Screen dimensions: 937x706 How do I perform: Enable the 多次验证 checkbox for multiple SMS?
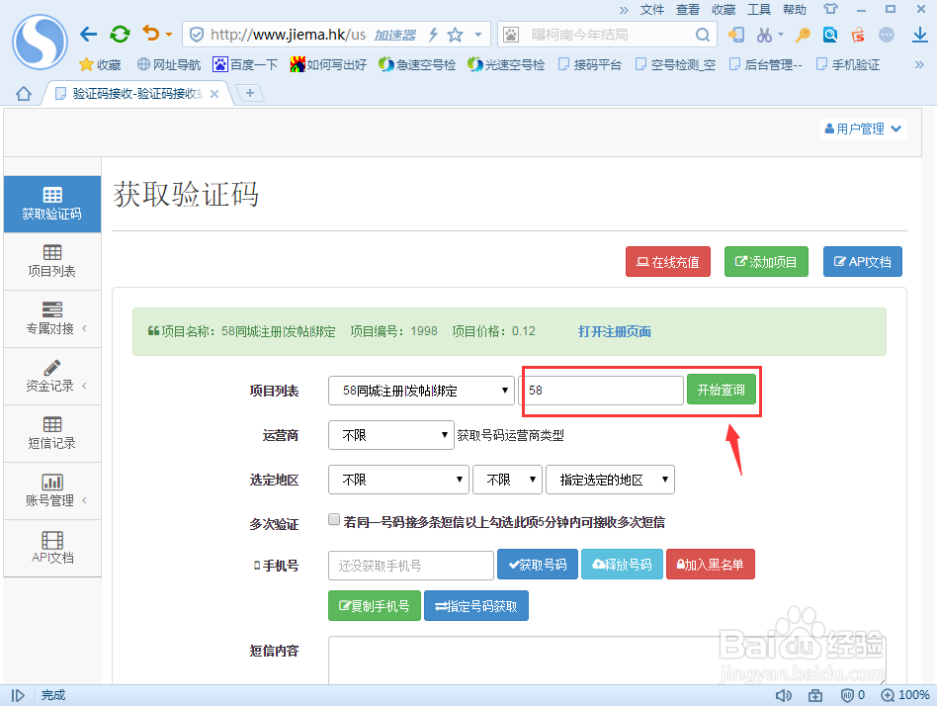point(334,519)
